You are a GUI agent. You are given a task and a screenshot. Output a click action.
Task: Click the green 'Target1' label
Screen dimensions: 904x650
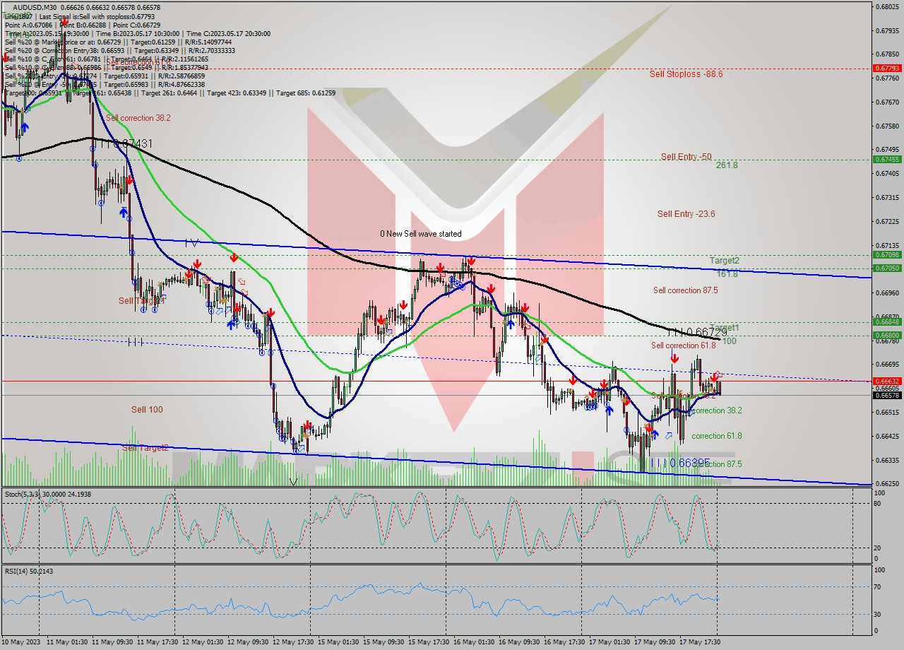pyautogui.click(x=724, y=328)
